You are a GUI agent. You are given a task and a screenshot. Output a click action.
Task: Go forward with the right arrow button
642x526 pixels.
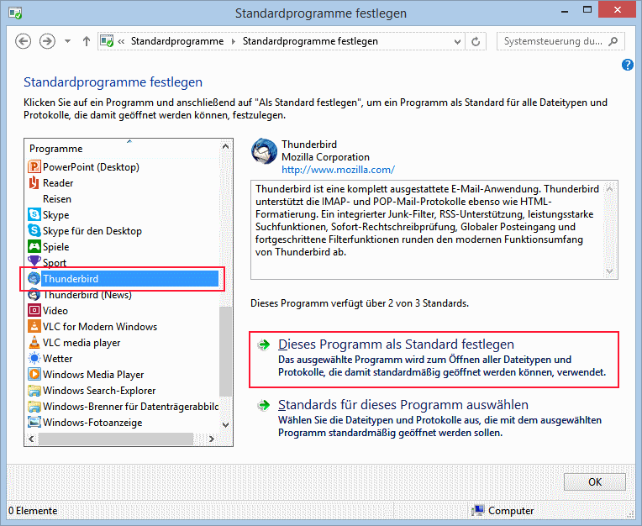pyautogui.click(x=48, y=41)
